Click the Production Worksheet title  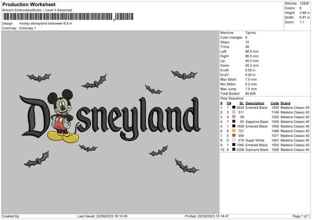(29, 5)
